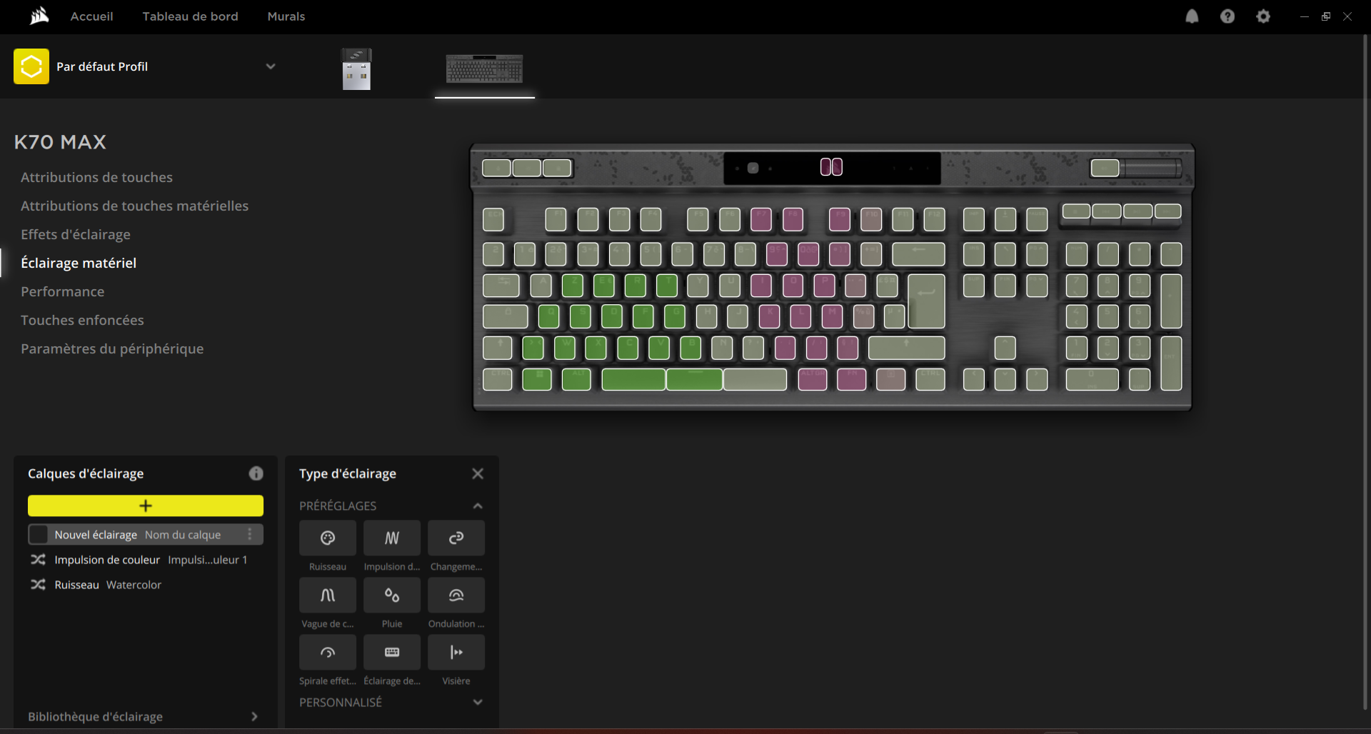Open the notifications bell
This screenshot has height=734, width=1371.
(x=1192, y=16)
